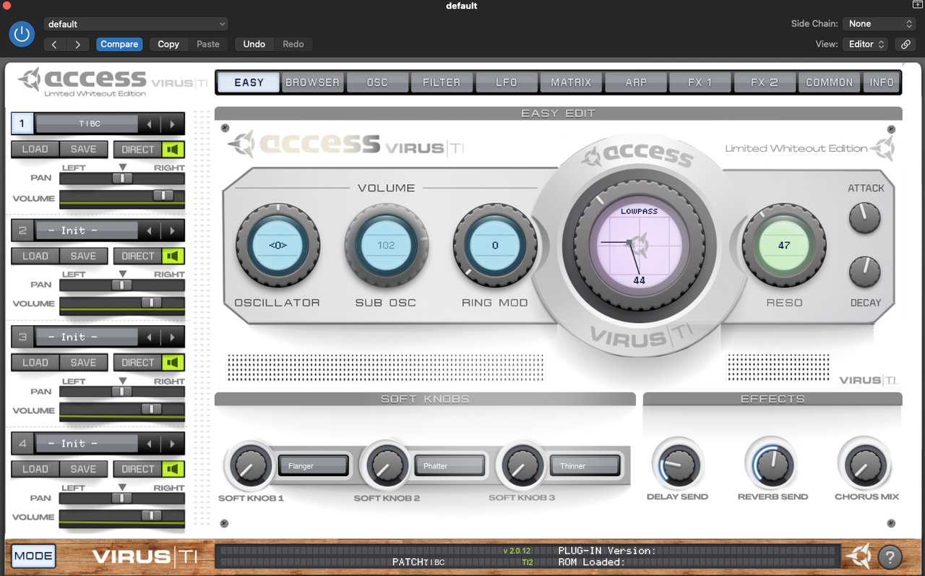
Task: Click LOAD on part 1
Action: coord(34,150)
